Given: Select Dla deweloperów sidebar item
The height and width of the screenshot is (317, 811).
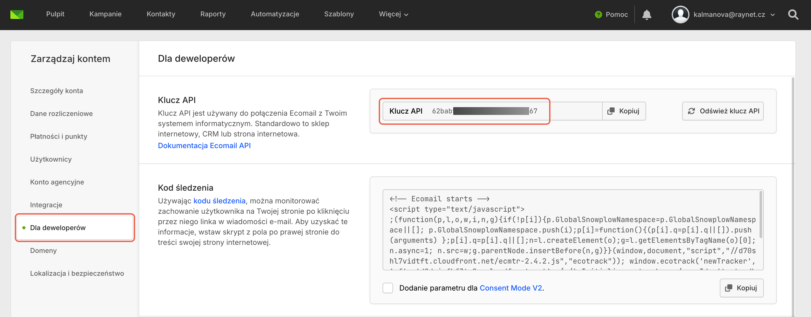Looking at the screenshot, I should [75, 228].
